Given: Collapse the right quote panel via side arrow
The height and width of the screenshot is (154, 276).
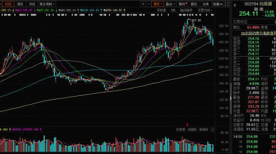Looking at the screenshot, I should coord(231,98).
